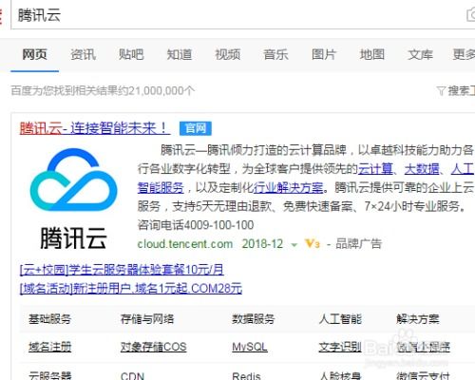Viewport: 475px width, 380px height.
Task: Open the camera image search icon
Action: pyautogui.click(x=471, y=15)
